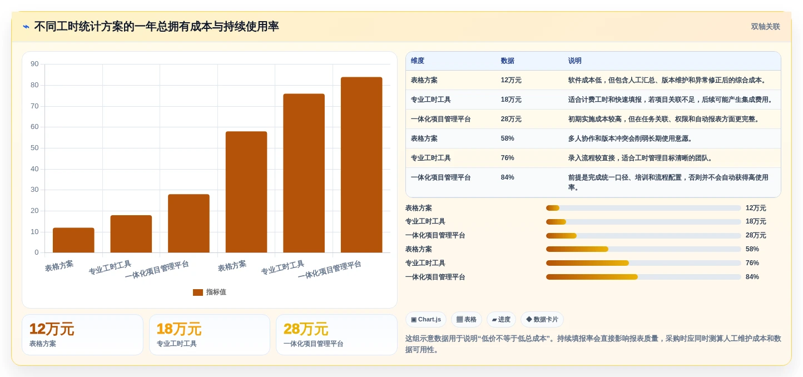Click the chart bar with value 76
This screenshot has height=377, width=803.
click(x=304, y=173)
